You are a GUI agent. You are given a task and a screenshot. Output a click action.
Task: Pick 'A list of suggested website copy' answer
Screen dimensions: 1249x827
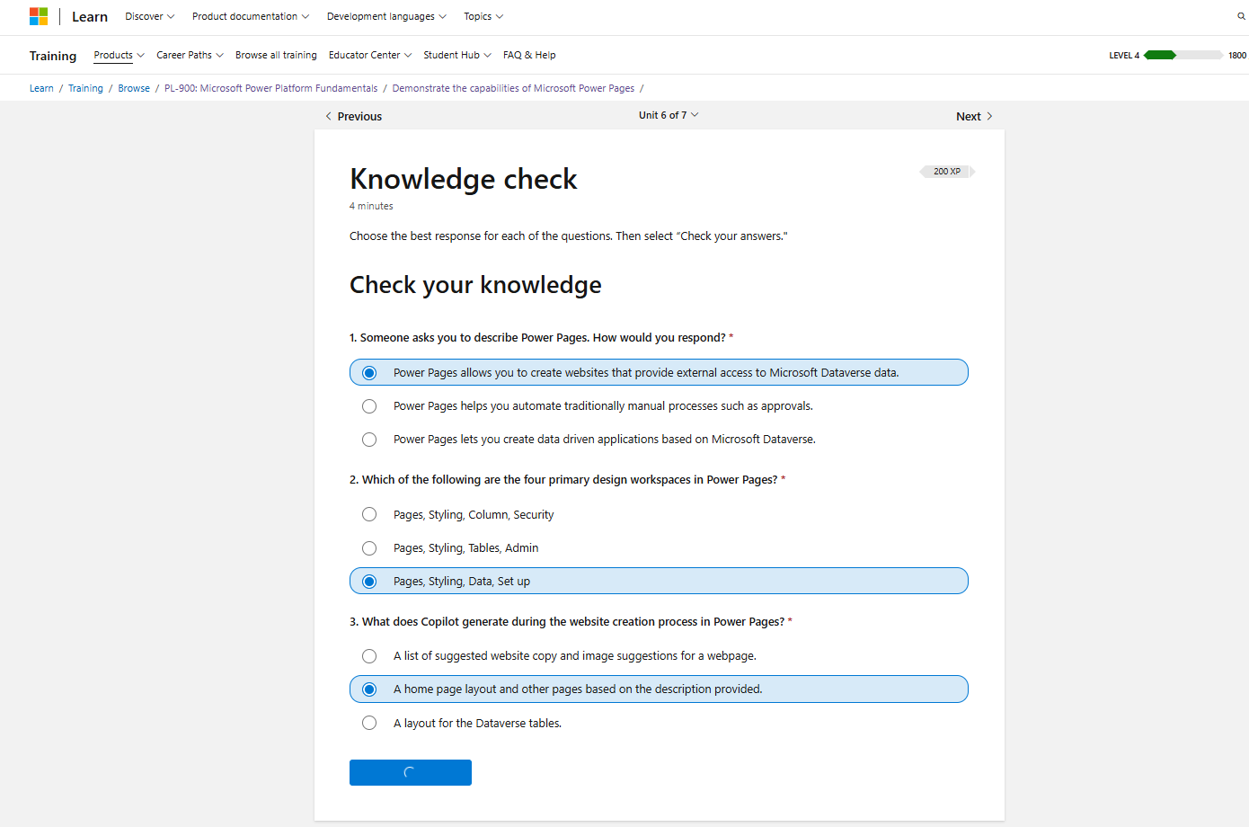point(659,655)
